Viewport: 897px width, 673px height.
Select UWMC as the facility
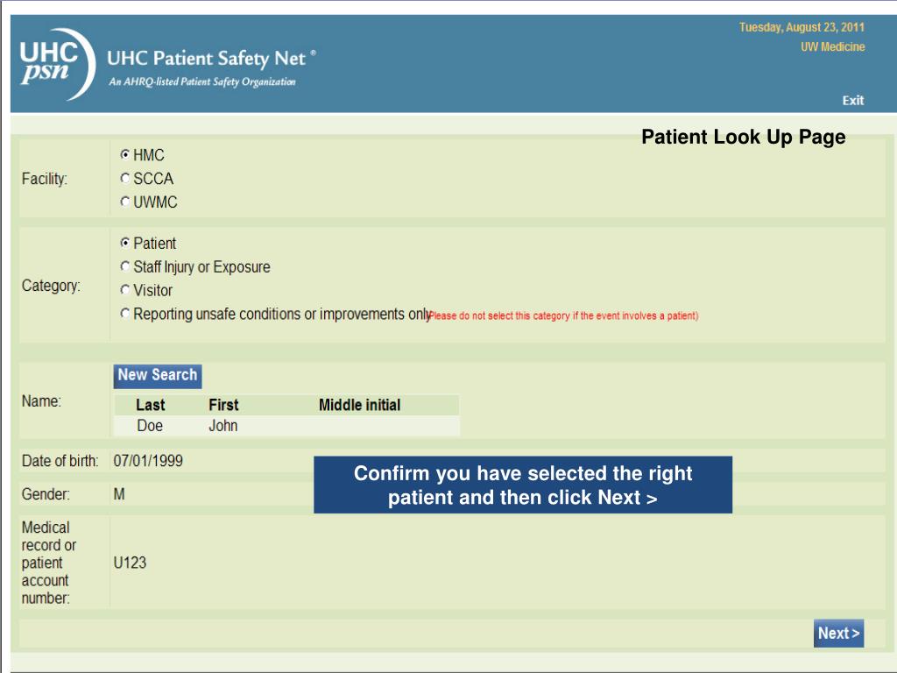124,202
